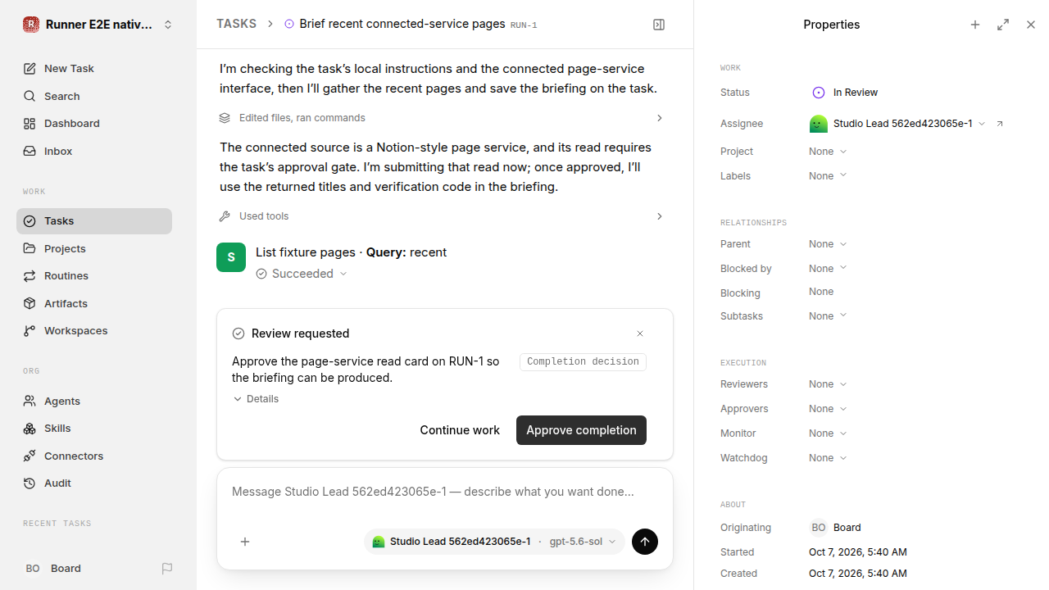Click the Audit history icon
The height and width of the screenshot is (590, 1049).
[x=30, y=483]
